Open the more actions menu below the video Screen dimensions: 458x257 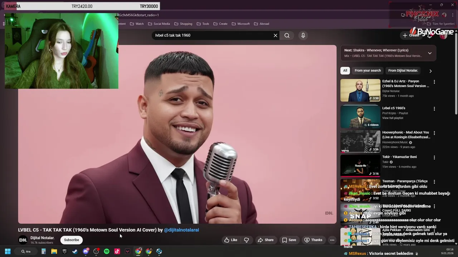332,240
